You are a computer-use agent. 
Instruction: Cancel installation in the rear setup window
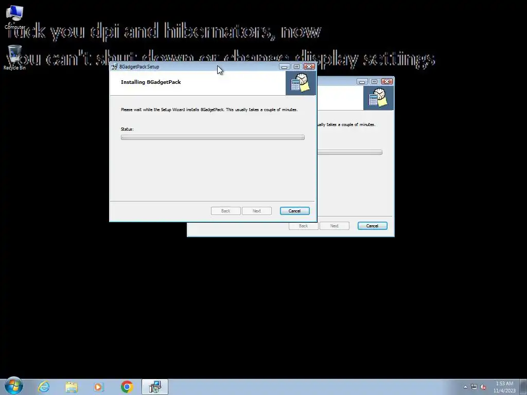click(373, 226)
